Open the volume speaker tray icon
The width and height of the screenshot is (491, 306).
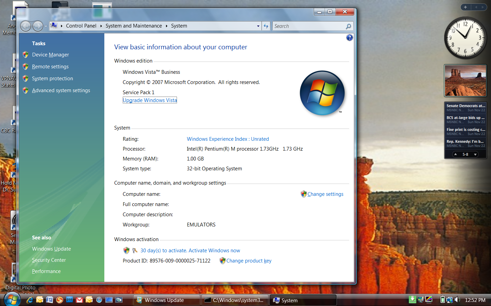[x=457, y=300]
